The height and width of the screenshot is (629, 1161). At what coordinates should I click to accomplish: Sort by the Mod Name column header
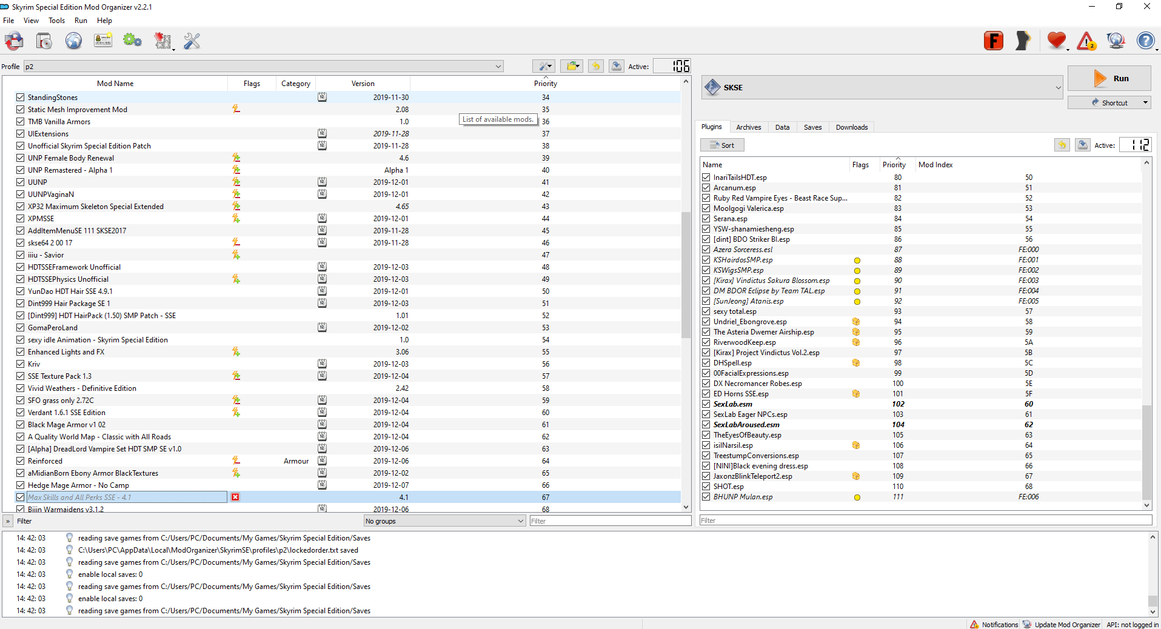point(115,84)
